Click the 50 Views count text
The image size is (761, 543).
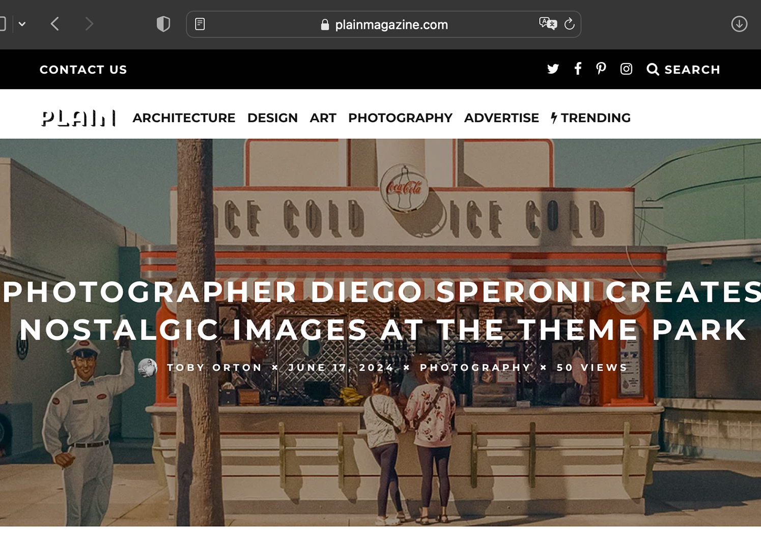click(x=592, y=367)
